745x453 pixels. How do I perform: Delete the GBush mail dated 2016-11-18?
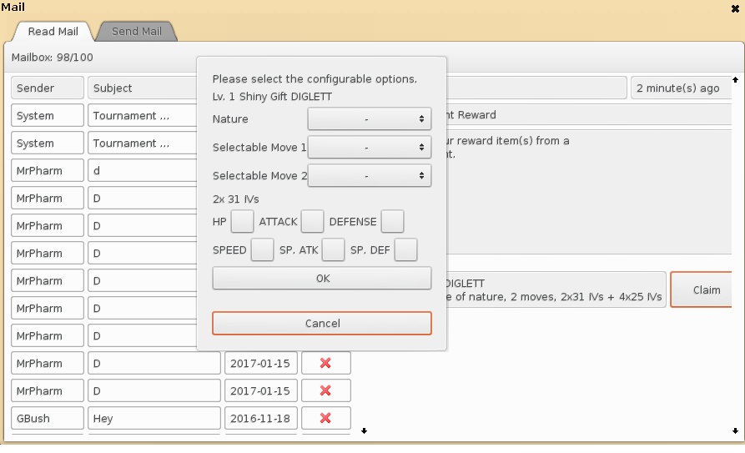pyautogui.click(x=325, y=418)
